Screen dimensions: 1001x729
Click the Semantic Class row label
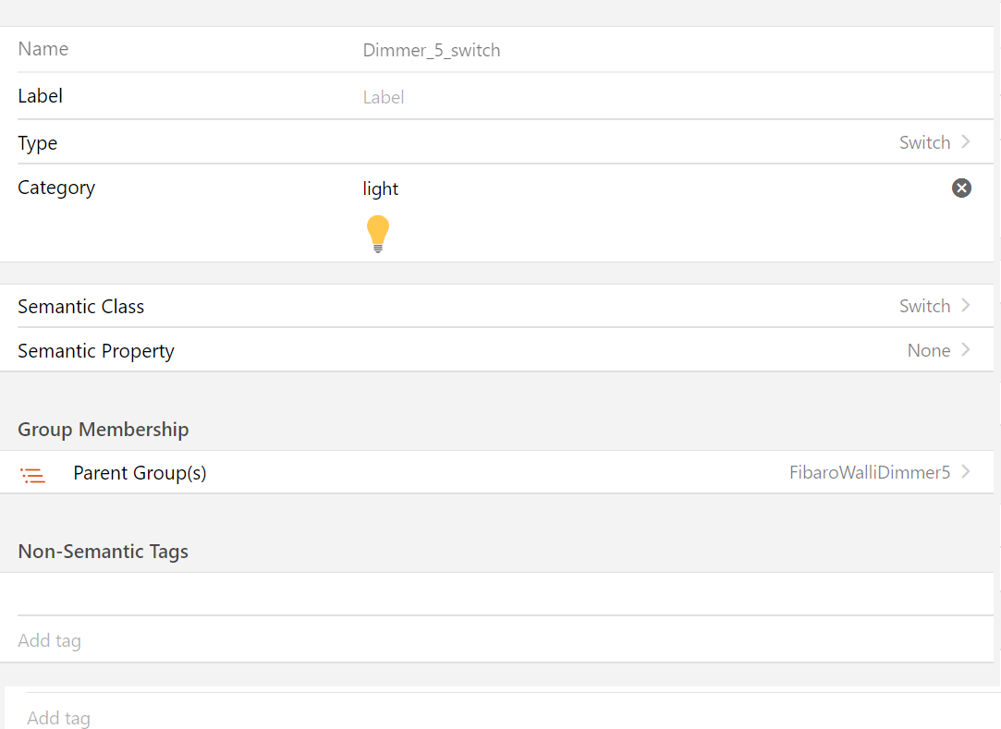[x=81, y=307]
